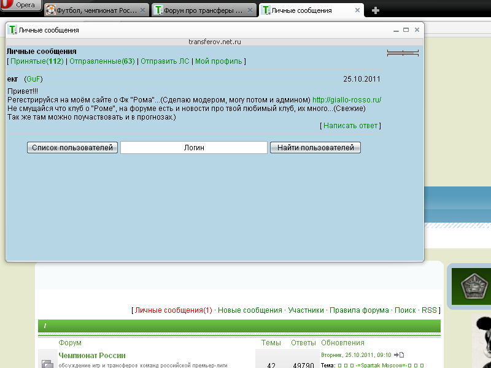The width and height of the screenshot is (491, 368).
Task: Open Принятые (112) inbox messages
Action: [37, 61]
